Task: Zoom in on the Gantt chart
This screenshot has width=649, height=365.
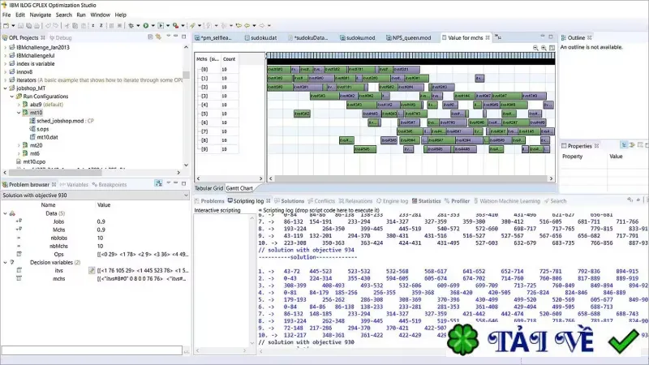Action: click(x=544, y=48)
